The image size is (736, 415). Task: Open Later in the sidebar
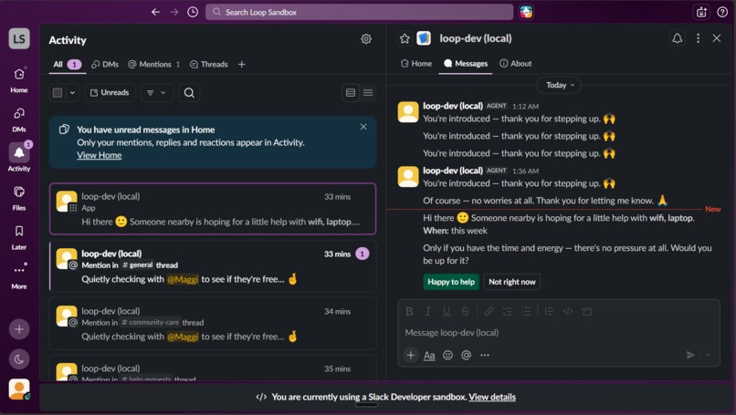click(19, 237)
